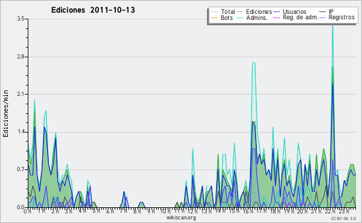Viewport: 362px width, 223px height.
Task: Click the Bots legend orange line
Action: click(x=214, y=17)
